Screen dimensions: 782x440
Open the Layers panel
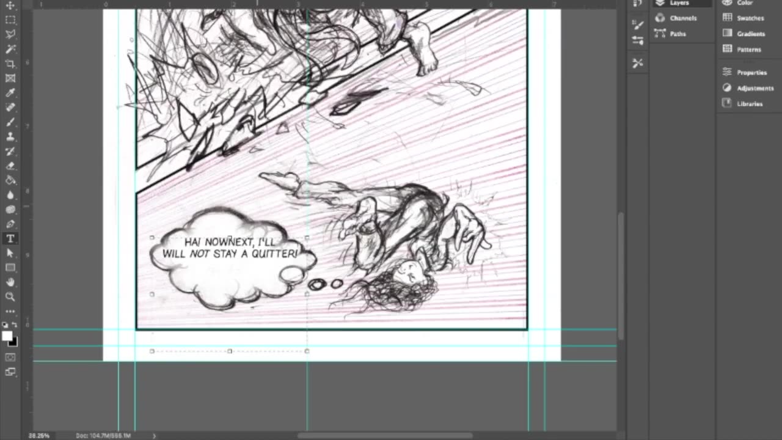tap(682, 3)
